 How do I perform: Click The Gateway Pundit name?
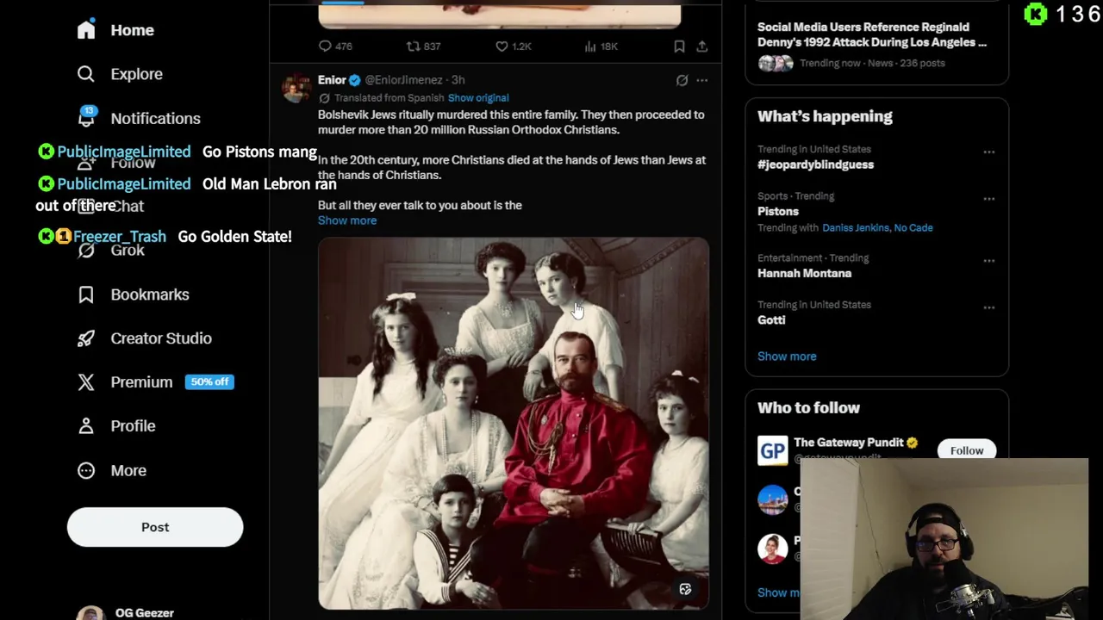(x=849, y=443)
